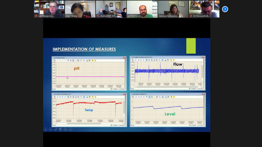Click the zoom icon in pH chart toolbar
The height and width of the screenshot is (147, 262).
coord(67,60)
